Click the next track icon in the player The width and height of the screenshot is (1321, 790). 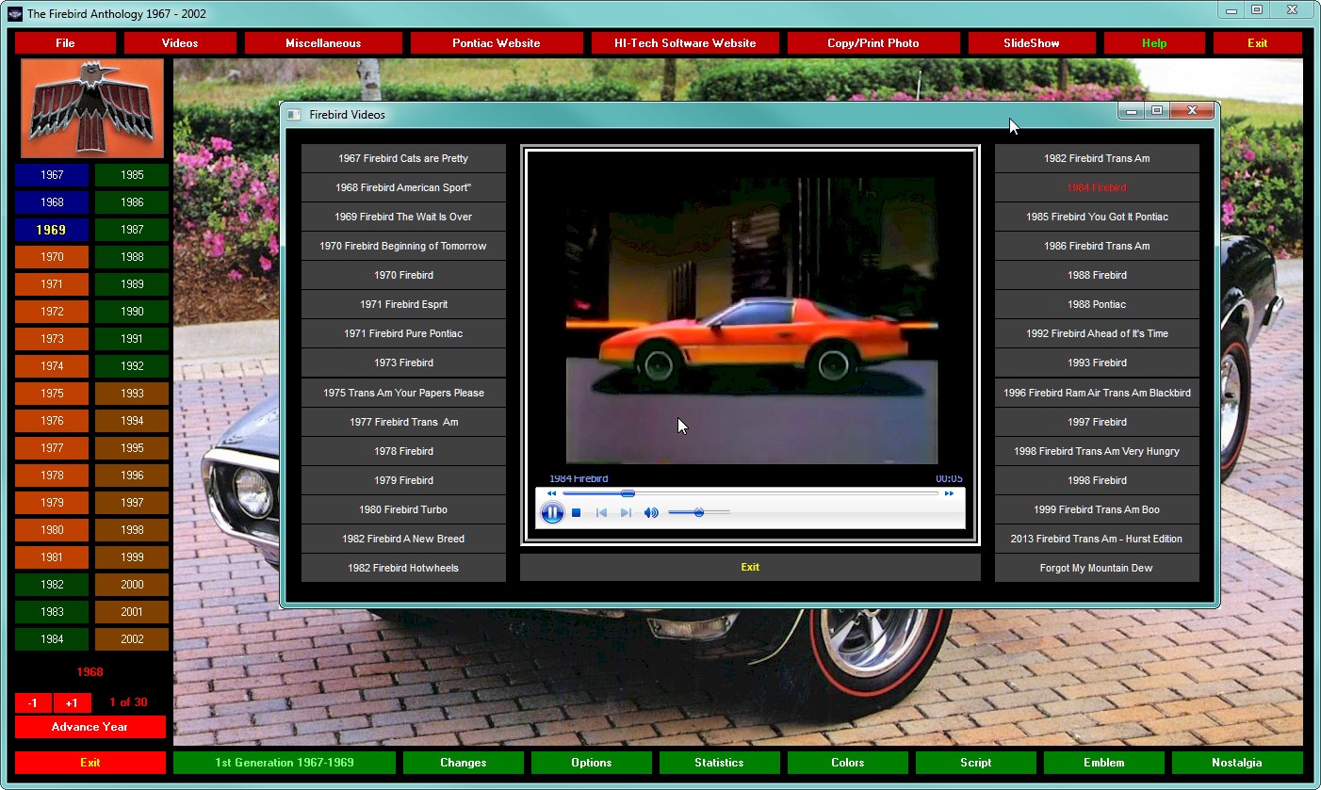point(626,513)
